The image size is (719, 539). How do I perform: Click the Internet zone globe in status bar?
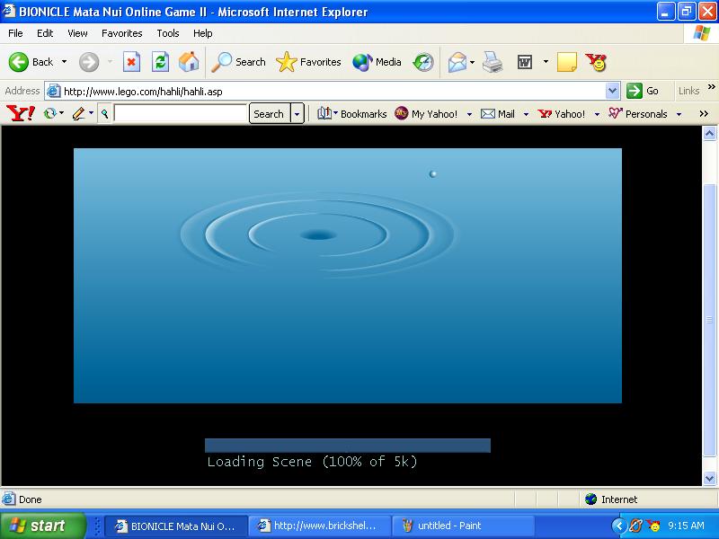coord(590,499)
